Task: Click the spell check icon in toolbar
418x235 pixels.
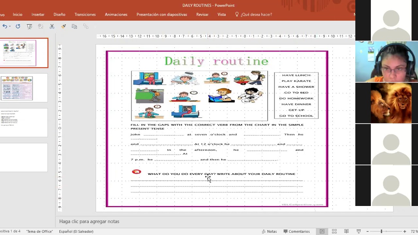Action: coord(40,26)
